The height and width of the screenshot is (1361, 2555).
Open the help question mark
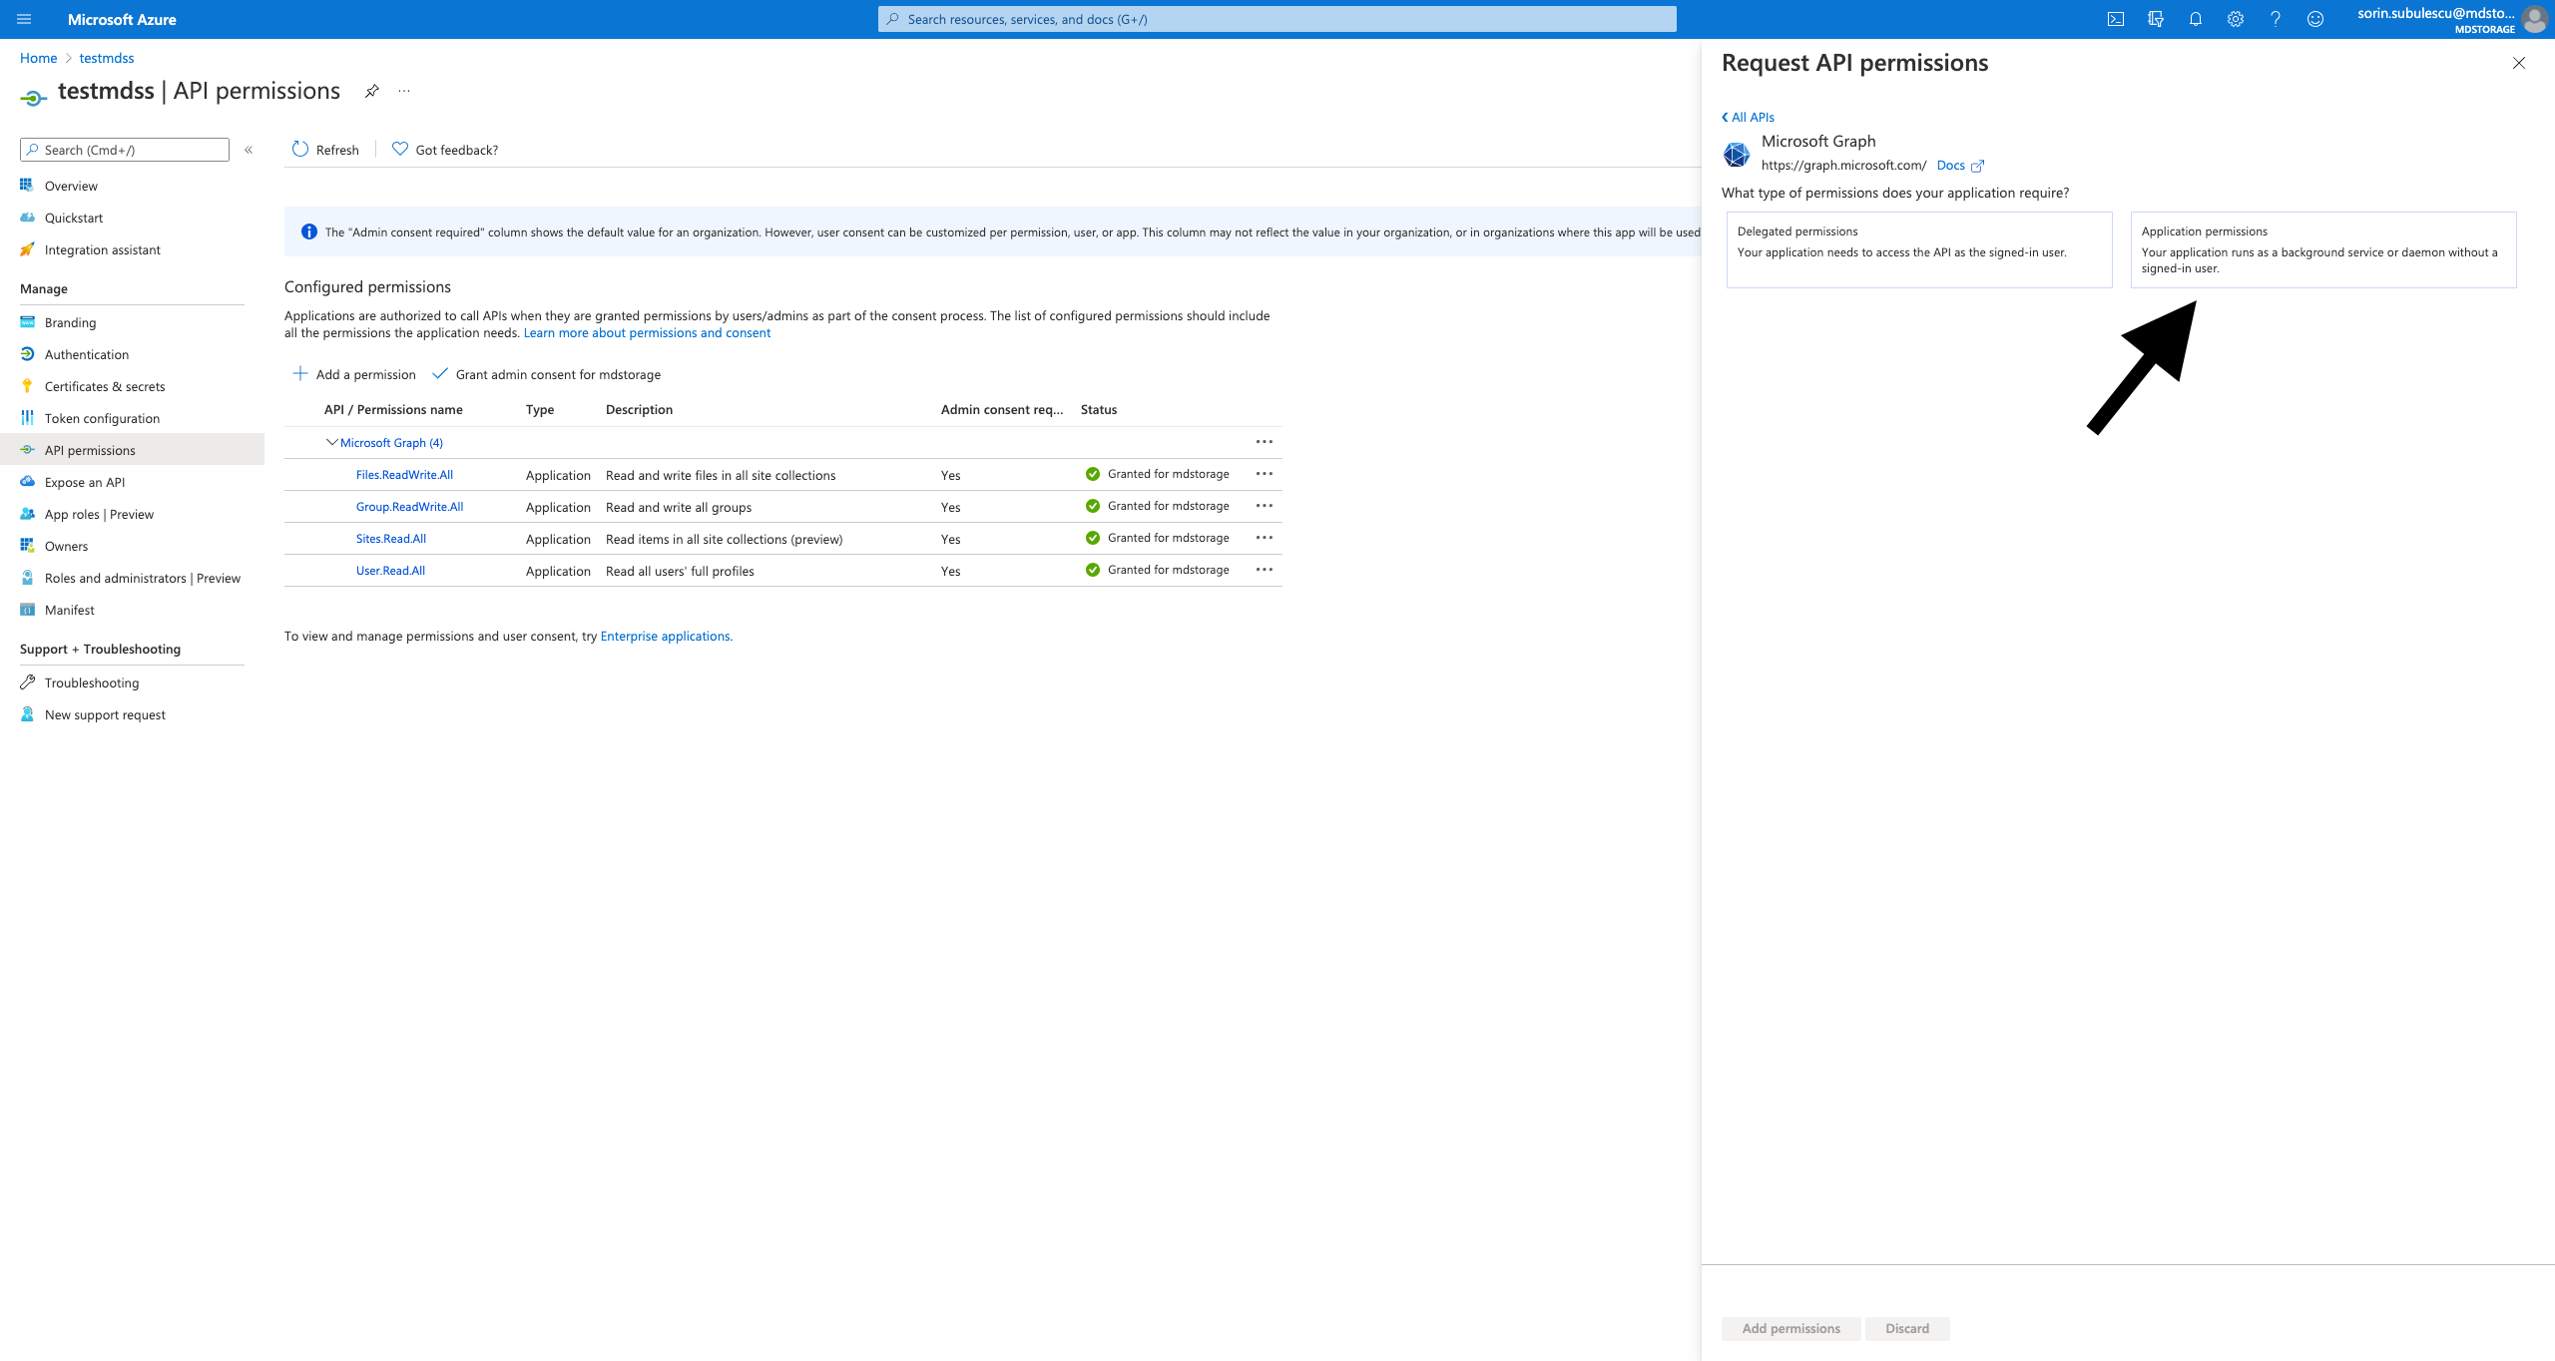(2276, 19)
